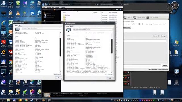
Task: Click the OBS icon in the taskbar
Action: (38, 100)
